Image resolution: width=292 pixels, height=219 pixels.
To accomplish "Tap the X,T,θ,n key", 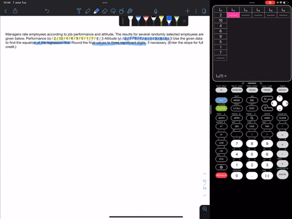I will click(237, 108).
